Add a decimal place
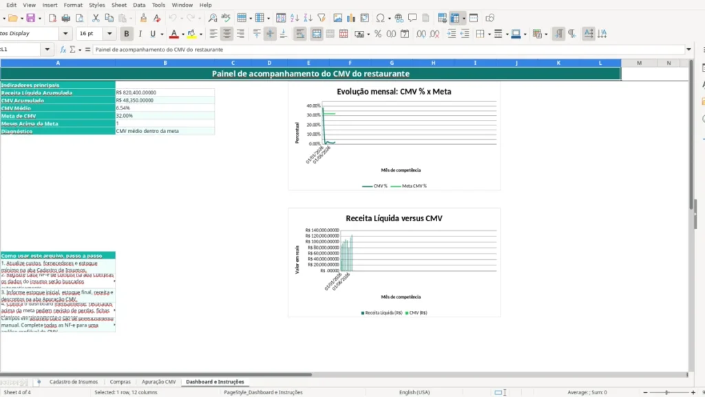Image resolution: width=705 pixels, height=397 pixels. (x=421, y=34)
